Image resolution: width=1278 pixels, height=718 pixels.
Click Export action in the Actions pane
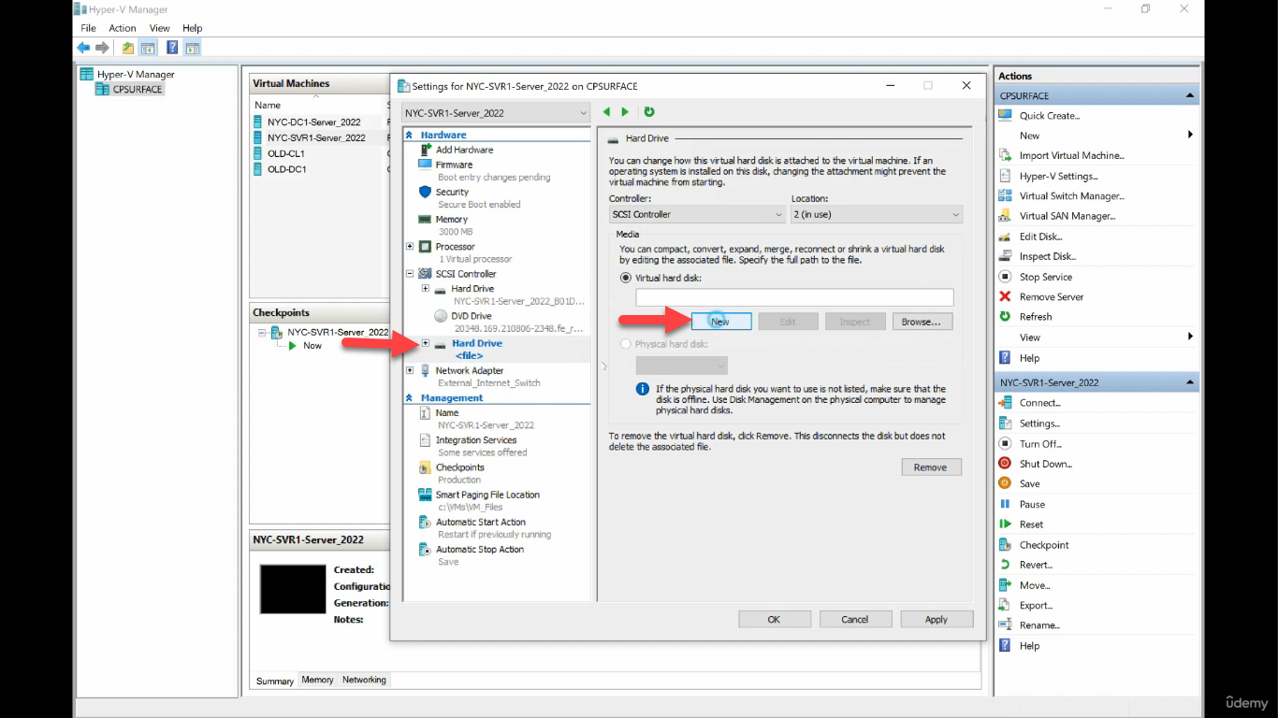(x=1036, y=606)
